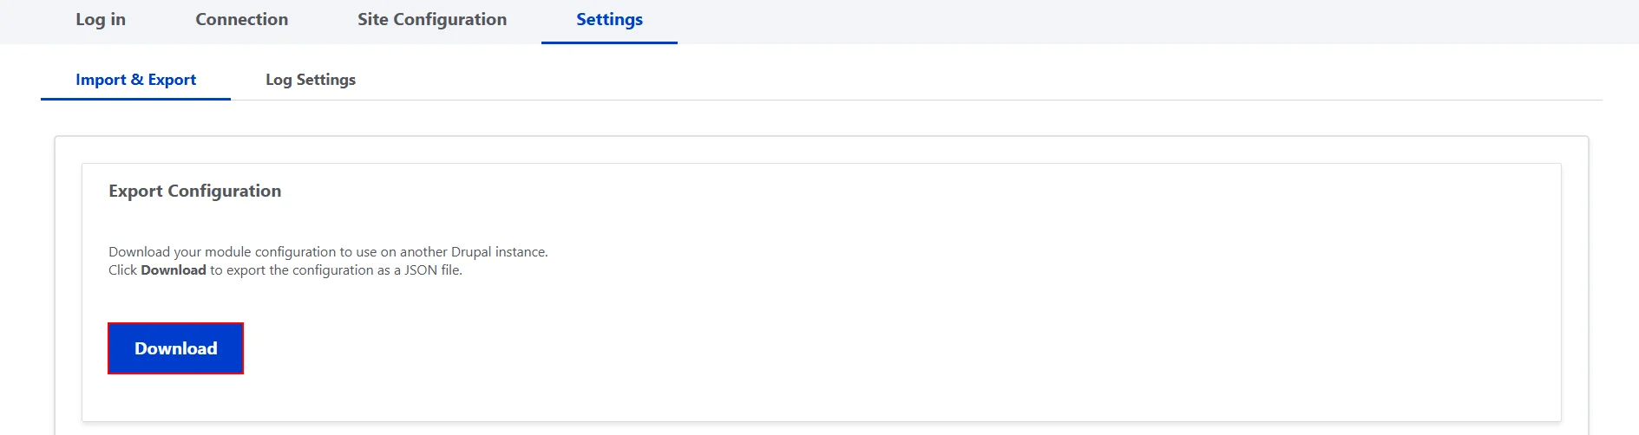Image resolution: width=1639 pixels, height=435 pixels.
Task: Go to the Site Configuration tab
Action: 432,20
